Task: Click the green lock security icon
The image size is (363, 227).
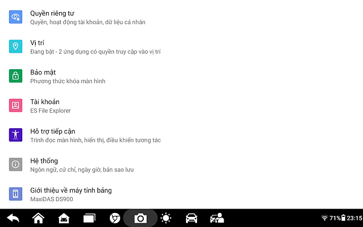Action: (x=15, y=76)
